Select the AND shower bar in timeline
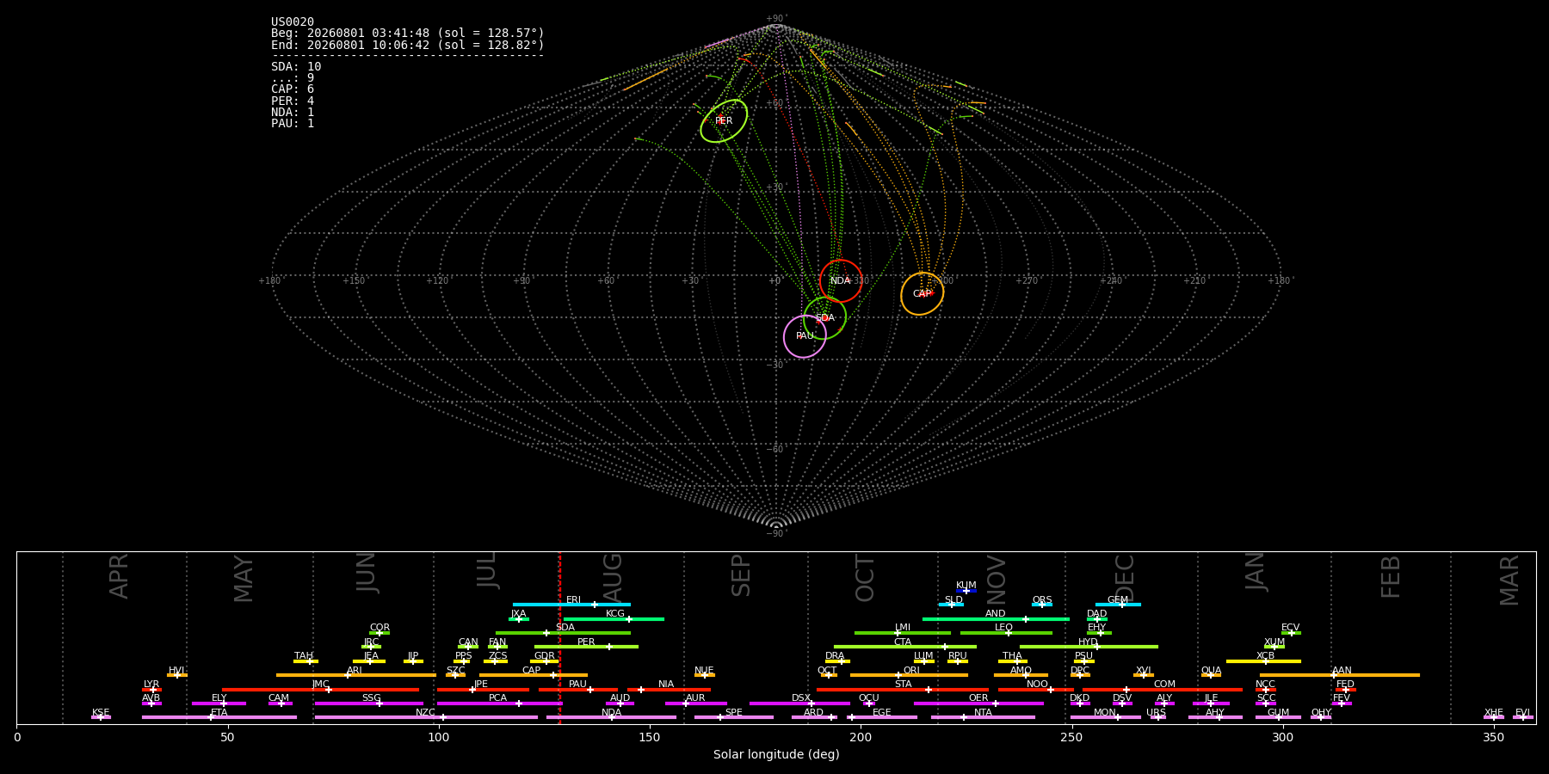 pyautogui.click(x=996, y=619)
